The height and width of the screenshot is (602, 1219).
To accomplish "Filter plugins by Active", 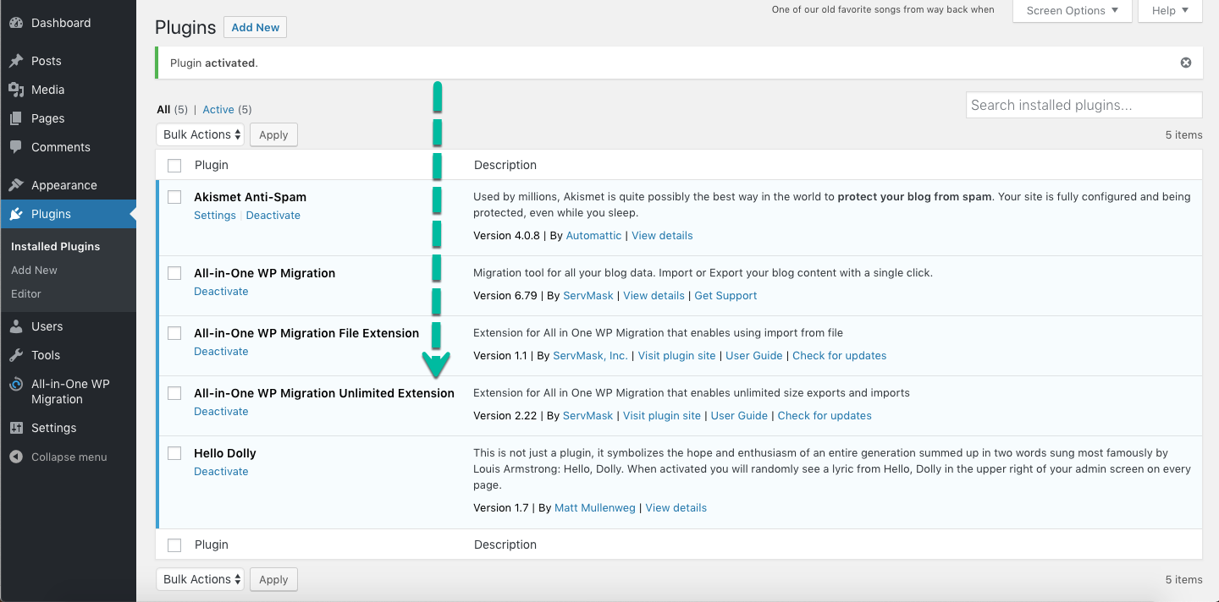I will (x=218, y=109).
